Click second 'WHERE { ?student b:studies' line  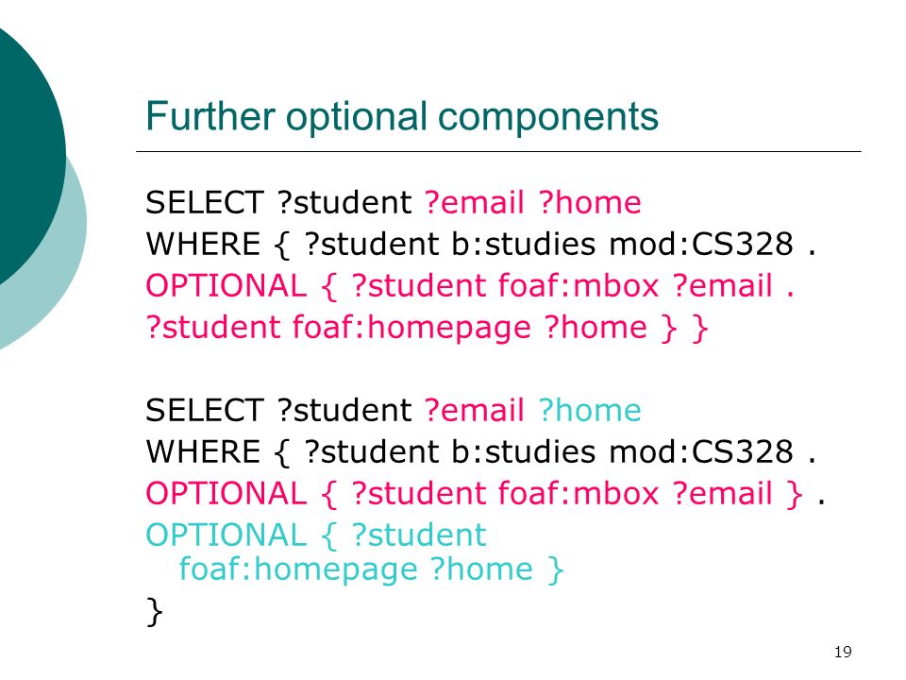pyautogui.click(x=480, y=451)
